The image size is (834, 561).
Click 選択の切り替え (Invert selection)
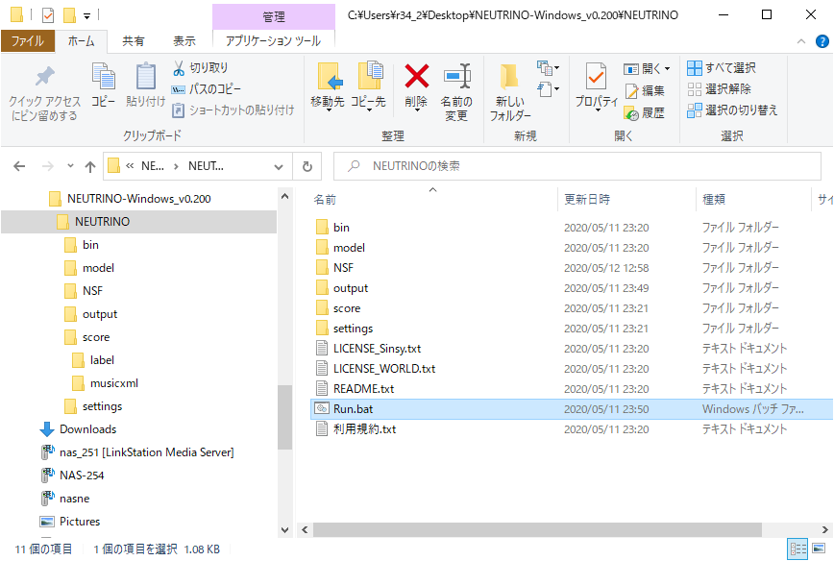732,110
